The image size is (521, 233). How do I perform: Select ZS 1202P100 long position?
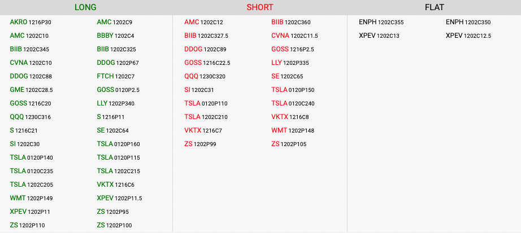(114, 225)
